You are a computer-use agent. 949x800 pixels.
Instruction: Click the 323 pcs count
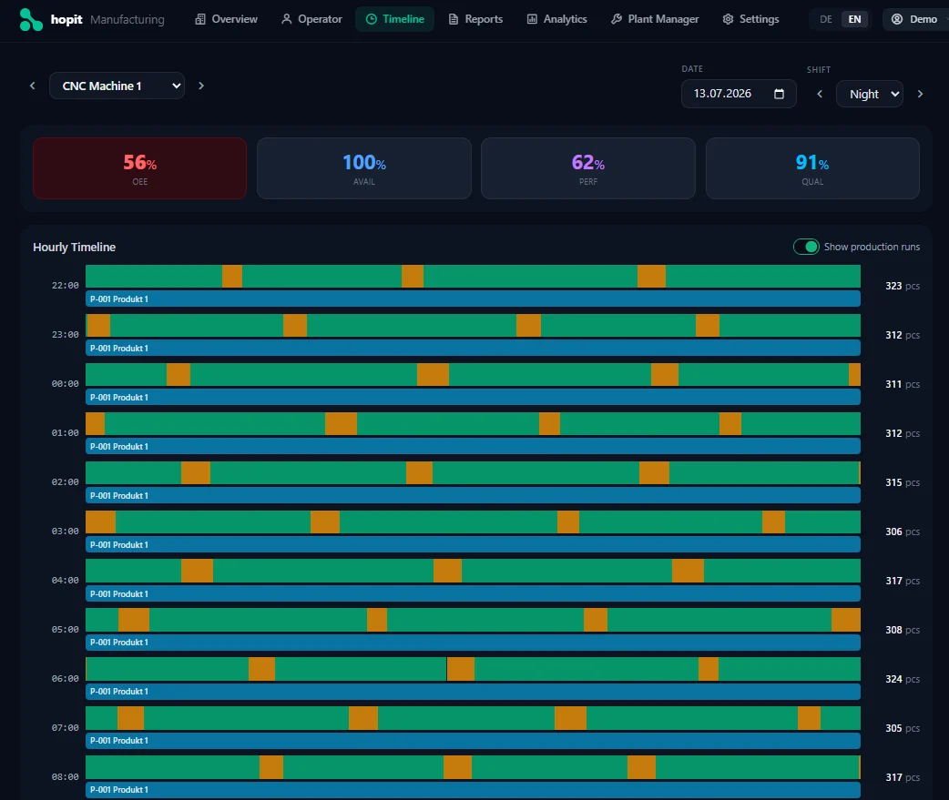tap(903, 286)
